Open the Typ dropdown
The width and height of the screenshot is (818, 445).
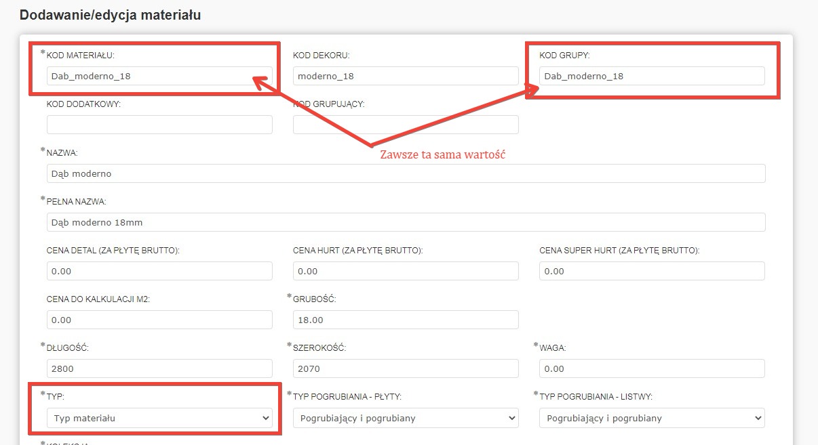[x=159, y=418]
